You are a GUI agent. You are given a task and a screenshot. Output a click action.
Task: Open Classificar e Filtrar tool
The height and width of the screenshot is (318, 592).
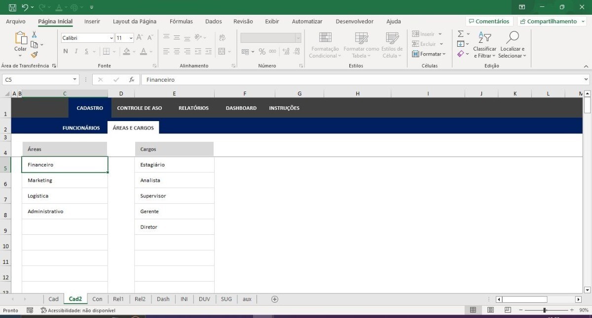(484, 44)
